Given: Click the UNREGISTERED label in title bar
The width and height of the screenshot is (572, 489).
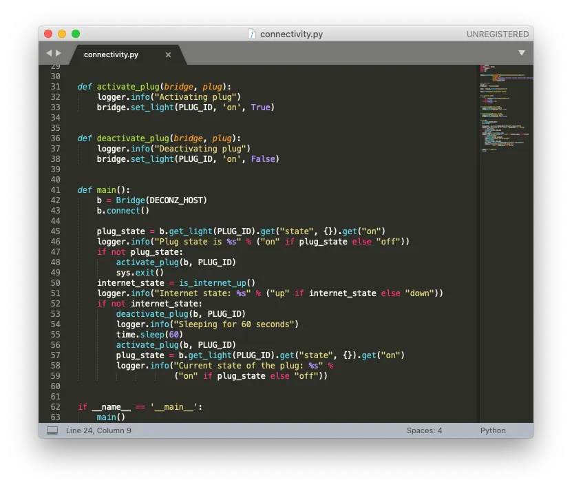Looking at the screenshot, I should [498, 34].
